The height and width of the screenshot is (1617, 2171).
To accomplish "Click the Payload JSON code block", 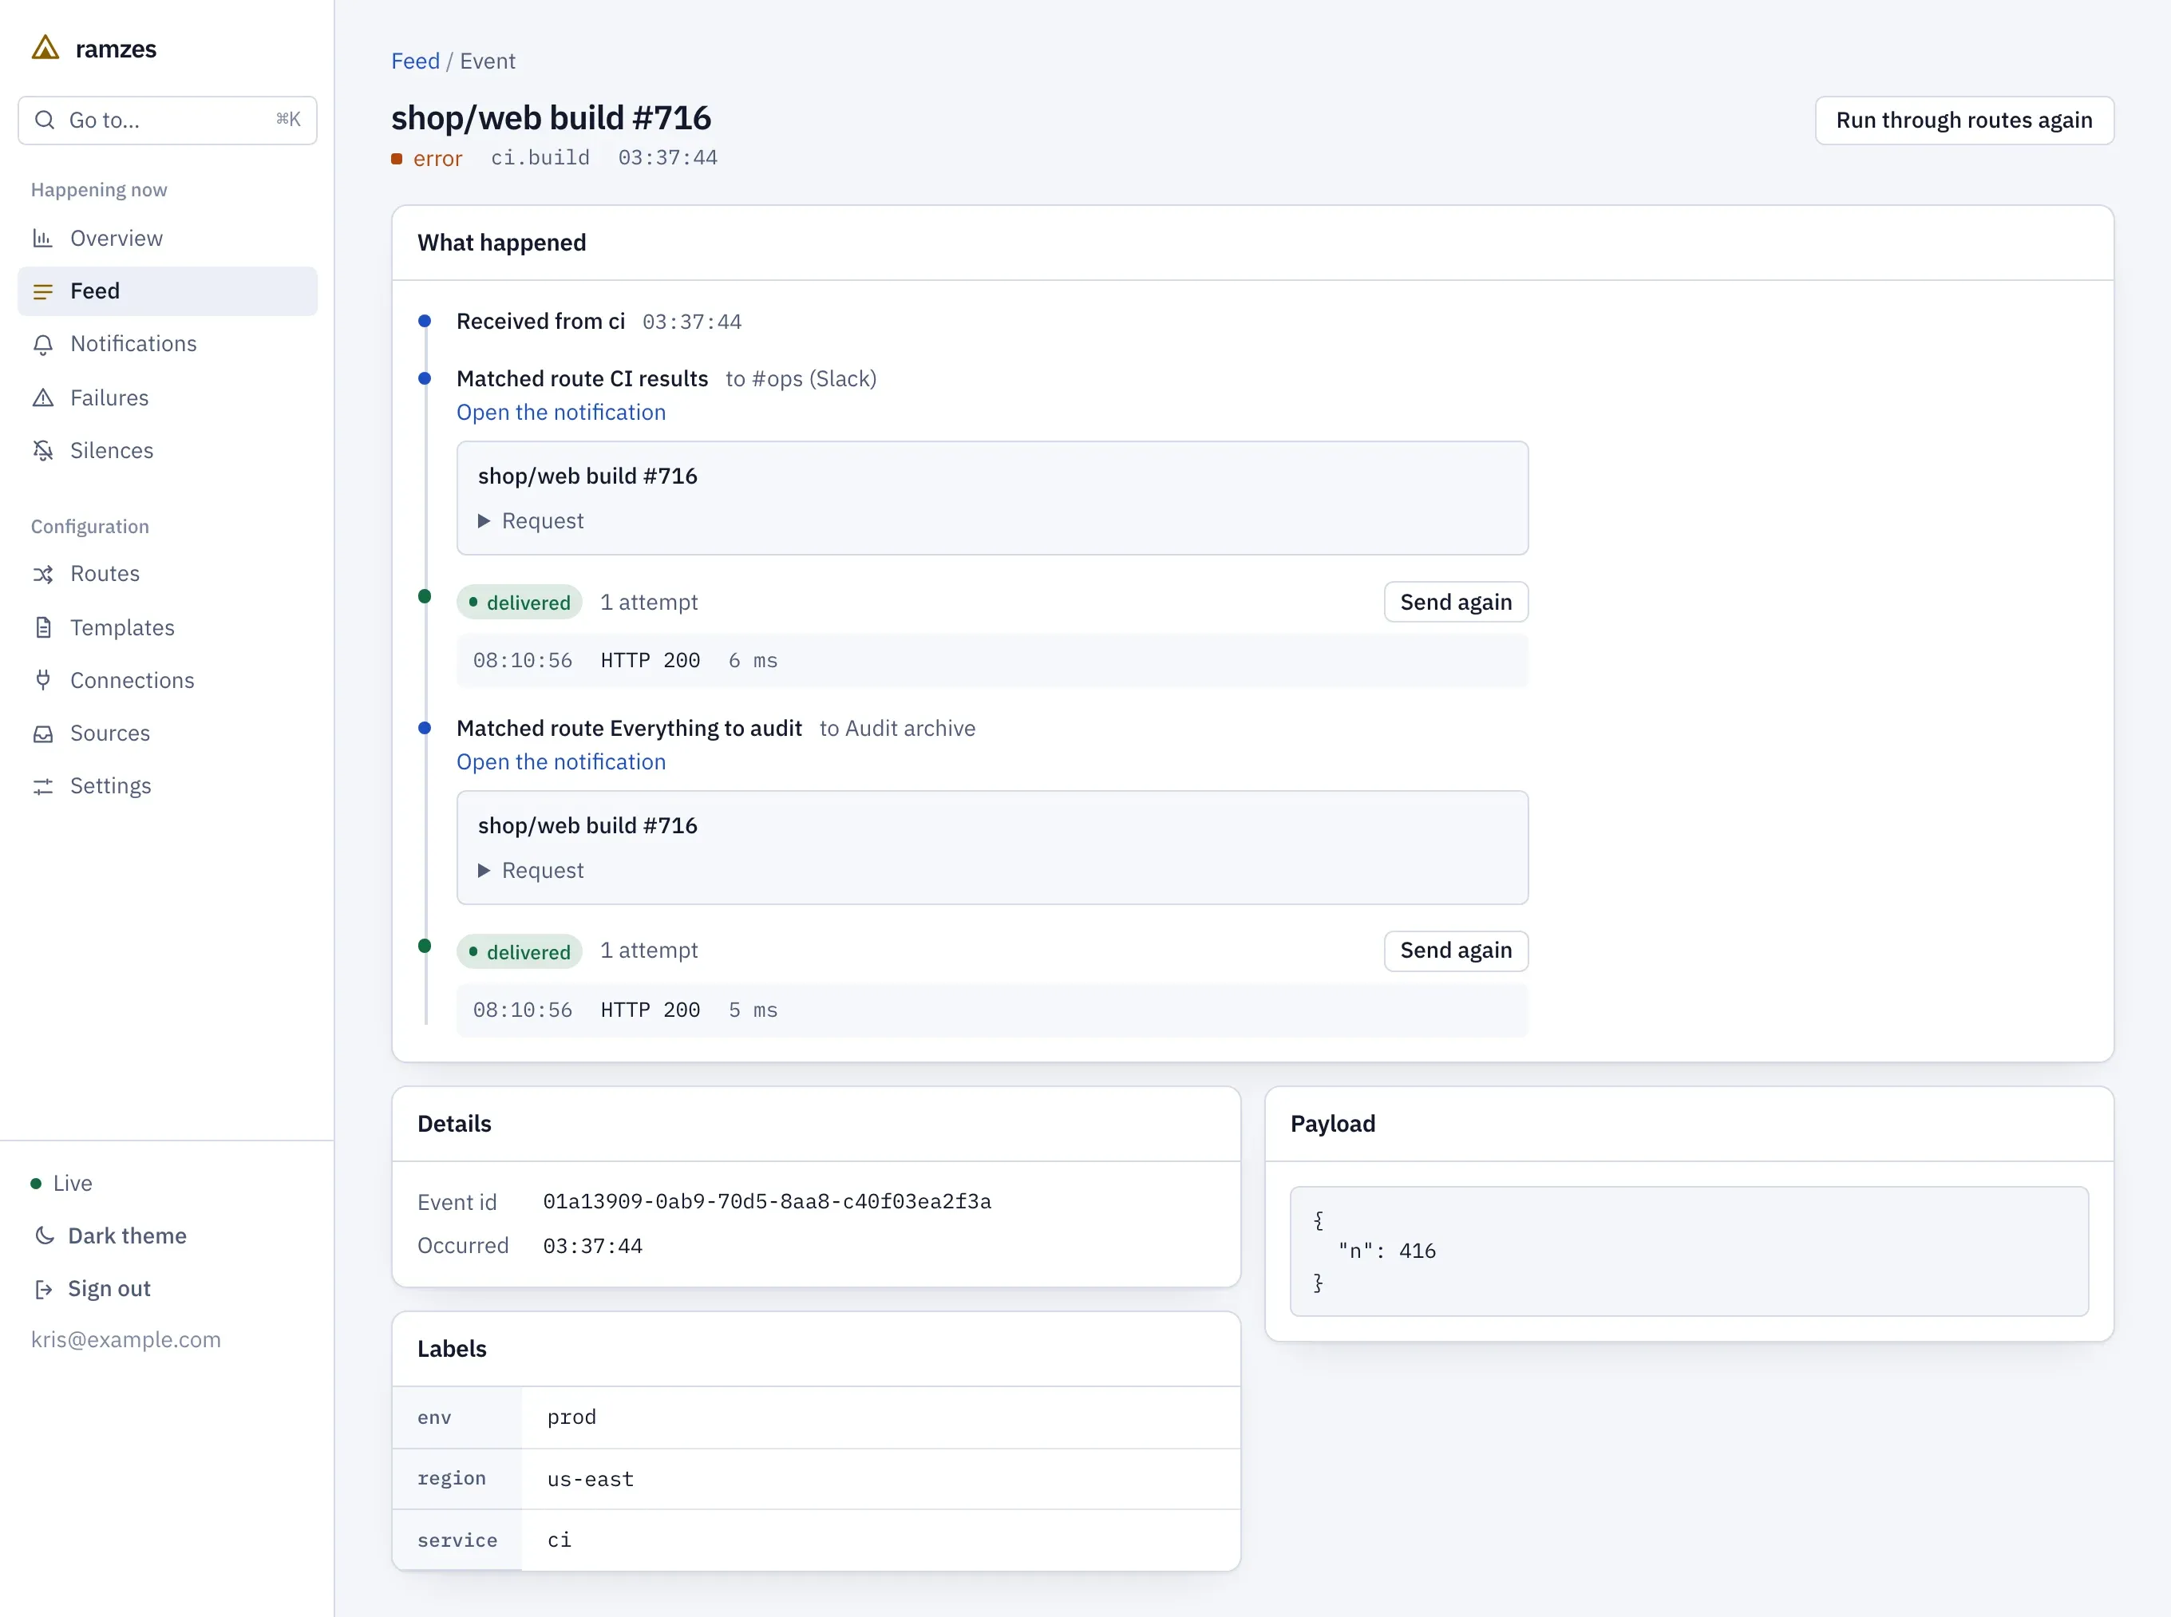I will pyautogui.click(x=1688, y=1251).
